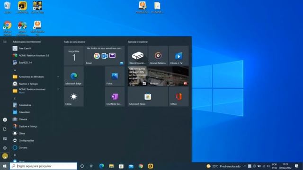Open Documents from the Start rail

[x=5, y=129]
